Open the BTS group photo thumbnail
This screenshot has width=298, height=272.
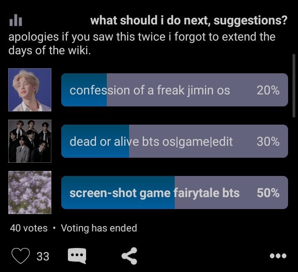(x=30, y=141)
